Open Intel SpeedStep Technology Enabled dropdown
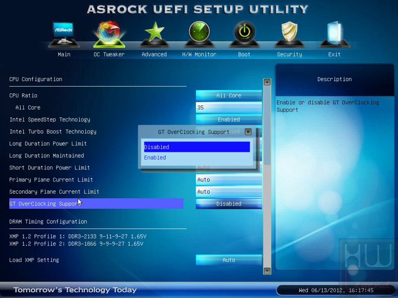Screen dimensions: 398x298 (229, 120)
